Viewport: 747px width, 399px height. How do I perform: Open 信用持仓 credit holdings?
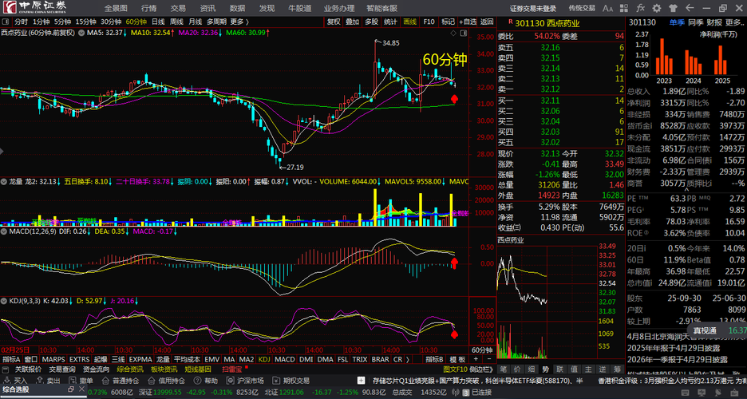pos(165,381)
